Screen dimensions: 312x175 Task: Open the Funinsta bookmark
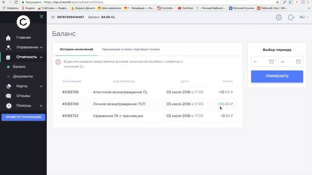166,8
